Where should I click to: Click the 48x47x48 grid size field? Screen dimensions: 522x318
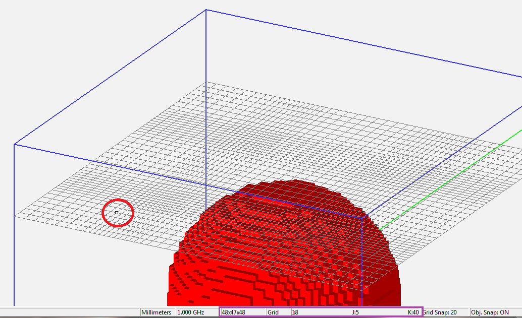[x=243, y=312]
